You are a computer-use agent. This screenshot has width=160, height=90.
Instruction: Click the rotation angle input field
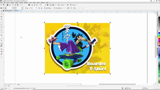[33, 8]
